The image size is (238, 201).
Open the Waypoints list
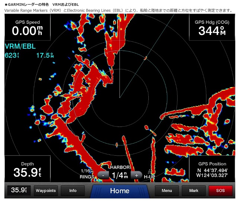pyautogui.click(x=46, y=191)
